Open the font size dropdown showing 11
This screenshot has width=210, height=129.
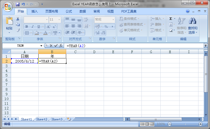point(59,20)
